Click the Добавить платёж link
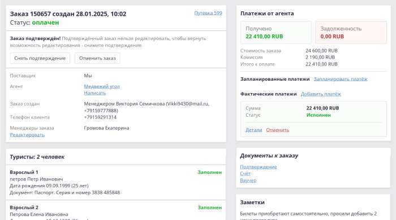The image size is (396, 220). [321, 94]
